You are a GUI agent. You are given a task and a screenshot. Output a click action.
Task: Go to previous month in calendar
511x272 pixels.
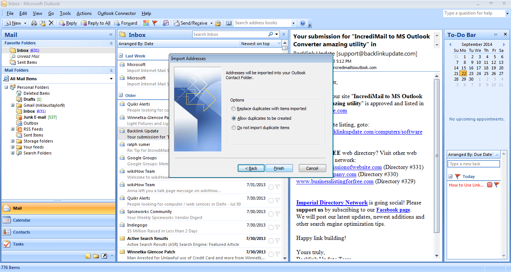(450, 44)
